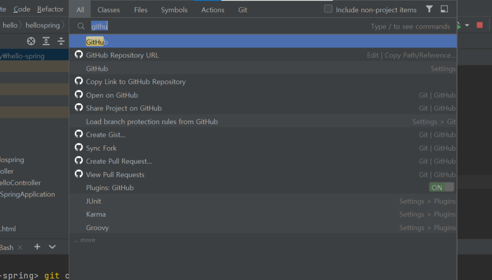Select the elloController item in project tree
The image size is (492, 280).
tap(20, 182)
